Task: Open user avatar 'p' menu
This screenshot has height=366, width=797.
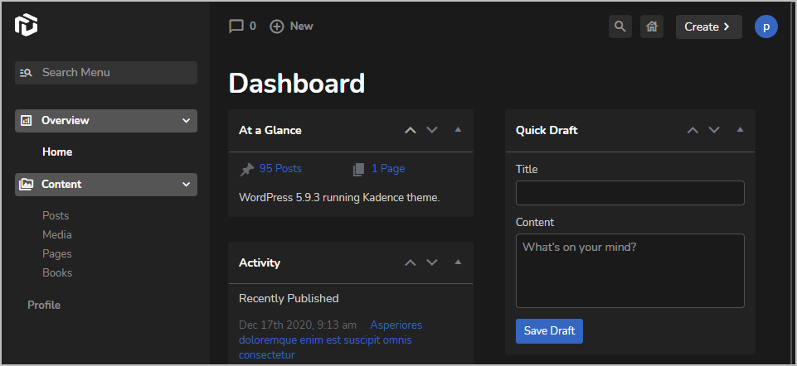Action: pyautogui.click(x=766, y=26)
